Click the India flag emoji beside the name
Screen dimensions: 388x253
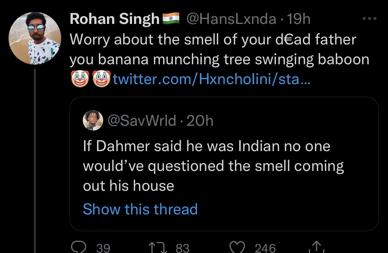(171, 19)
